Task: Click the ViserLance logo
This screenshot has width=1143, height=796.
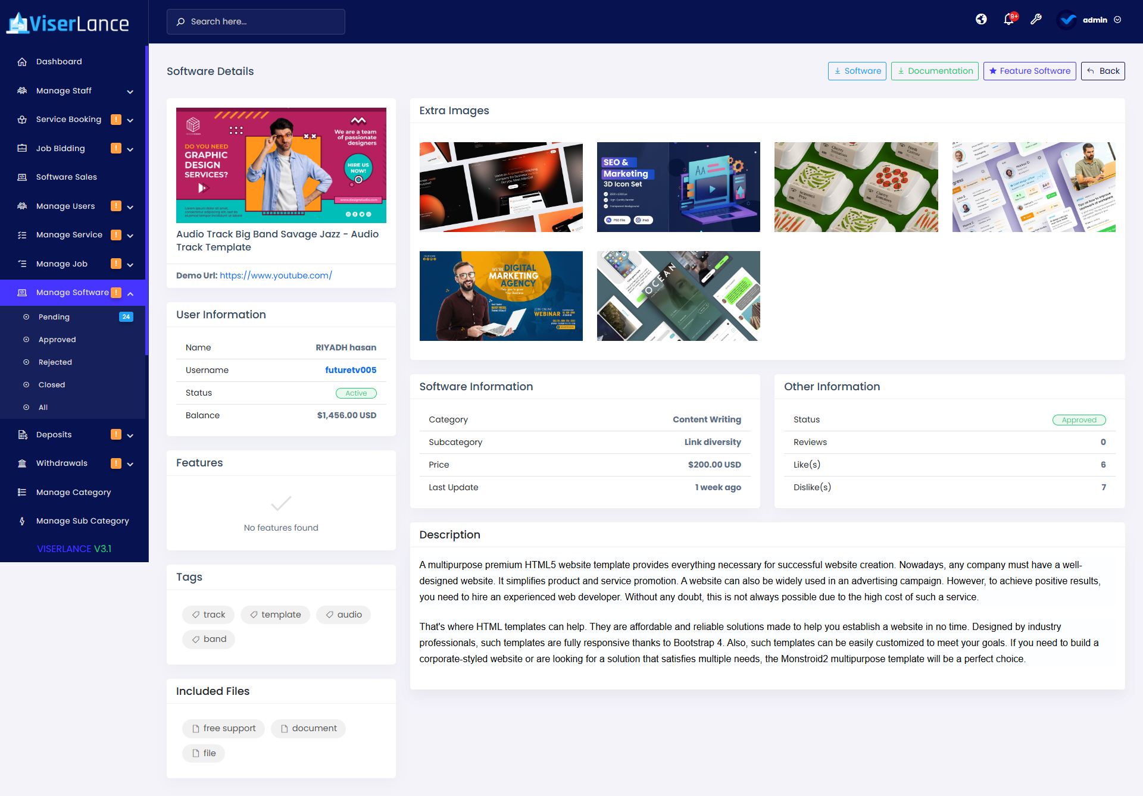Action: click(x=68, y=23)
